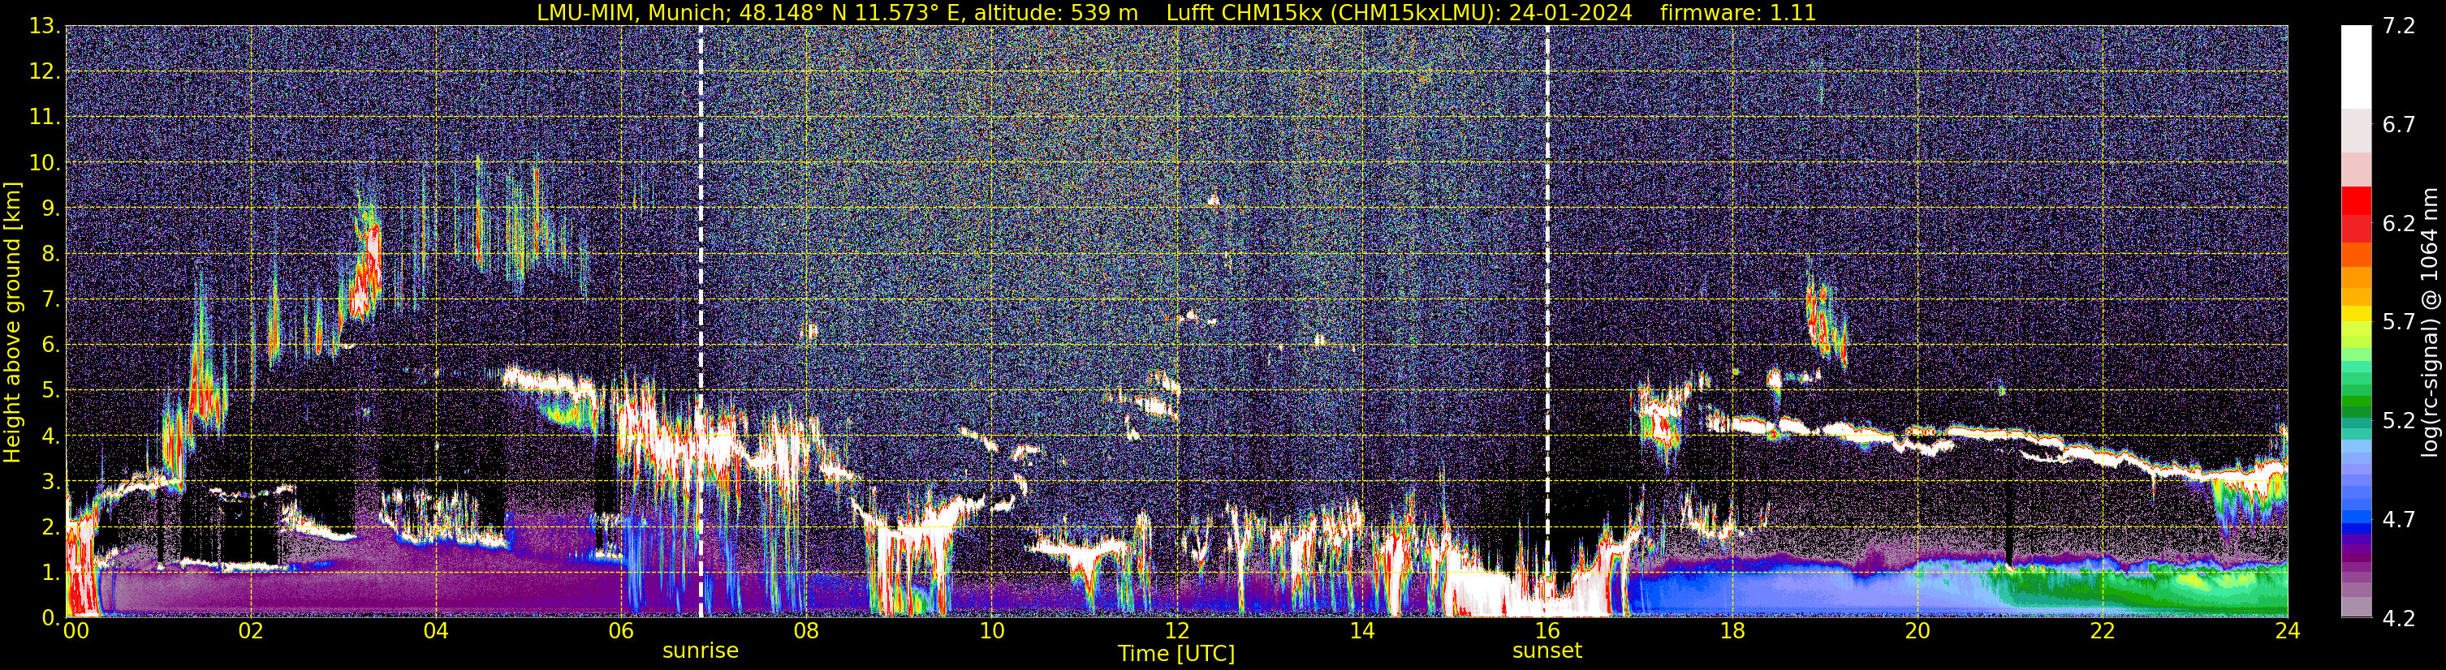This screenshot has height=670, width=2446.
Task: Click the height axis tick label 6
Action: (51, 345)
